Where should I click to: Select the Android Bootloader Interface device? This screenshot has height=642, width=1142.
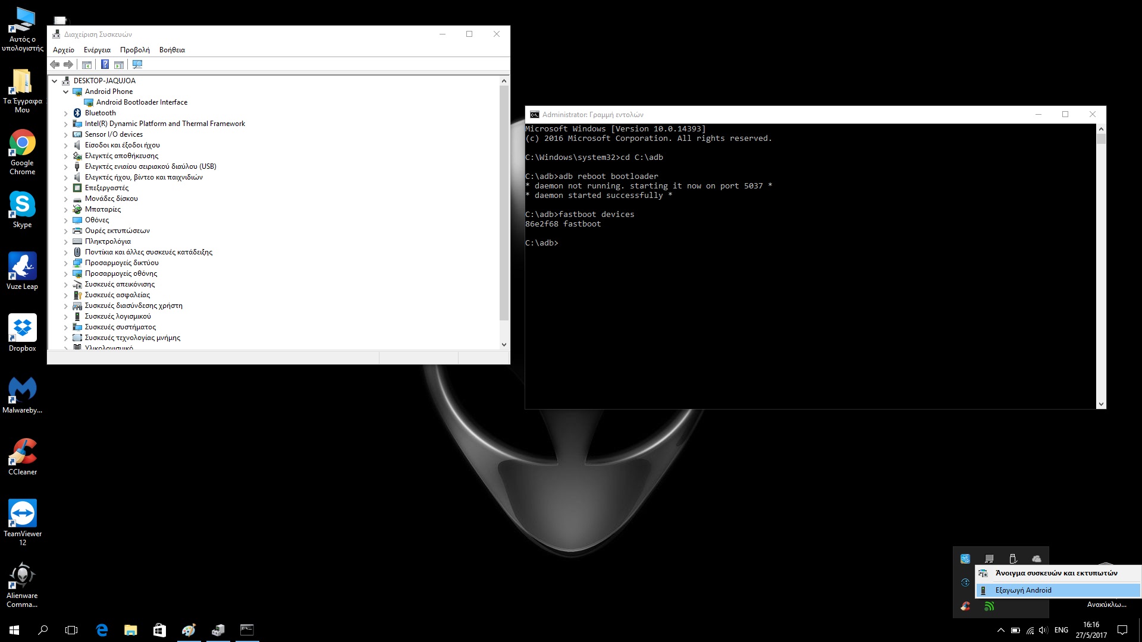(142, 102)
